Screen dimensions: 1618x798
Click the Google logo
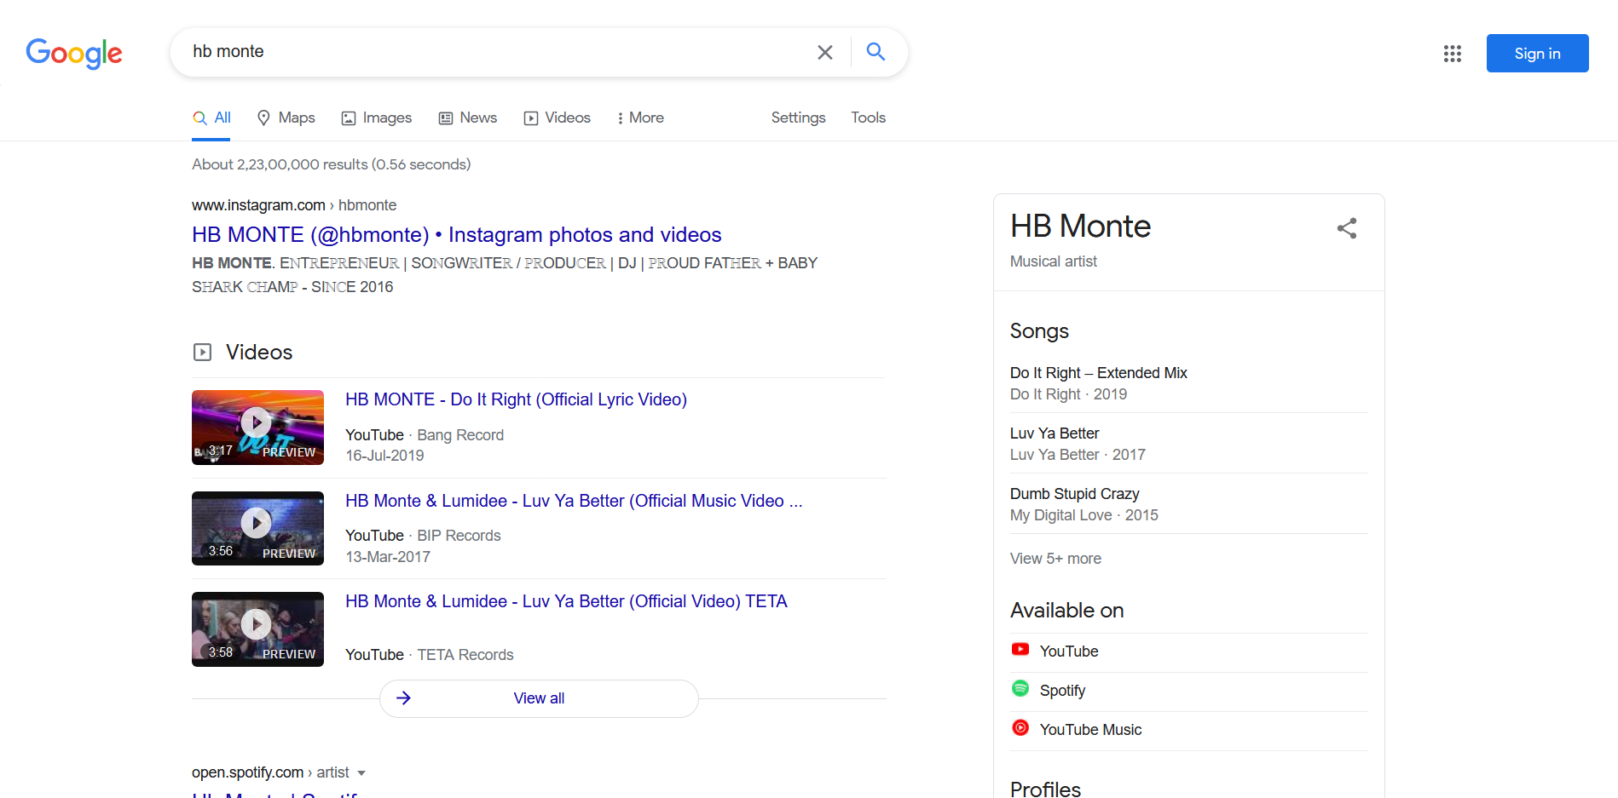74,53
